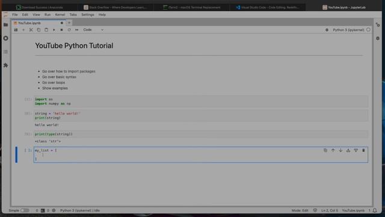Click the YouTube Python Tutorial heading
This screenshot has width=385, height=217.
[74, 46]
